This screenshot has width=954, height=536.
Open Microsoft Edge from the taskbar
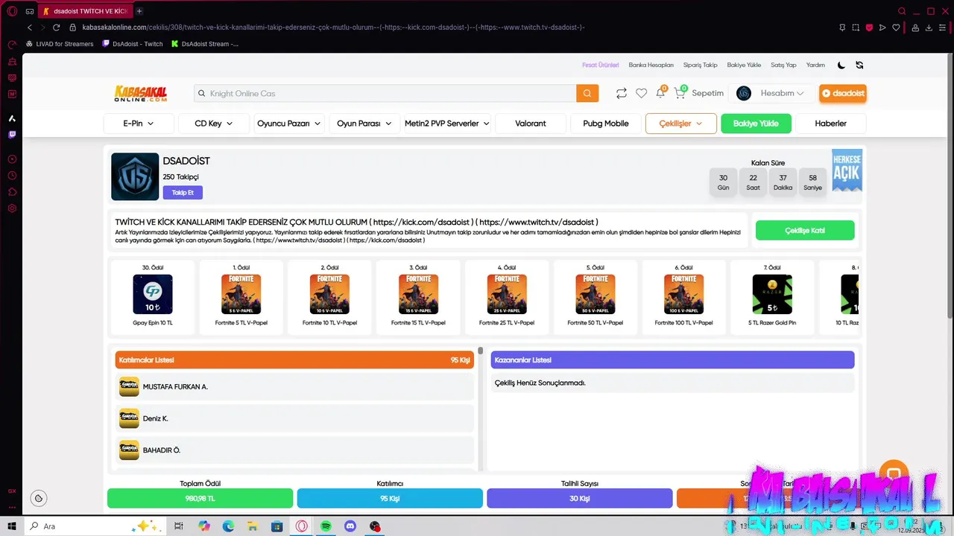tap(228, 526)
